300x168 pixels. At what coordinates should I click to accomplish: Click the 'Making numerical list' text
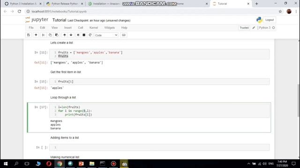(65, 157)
